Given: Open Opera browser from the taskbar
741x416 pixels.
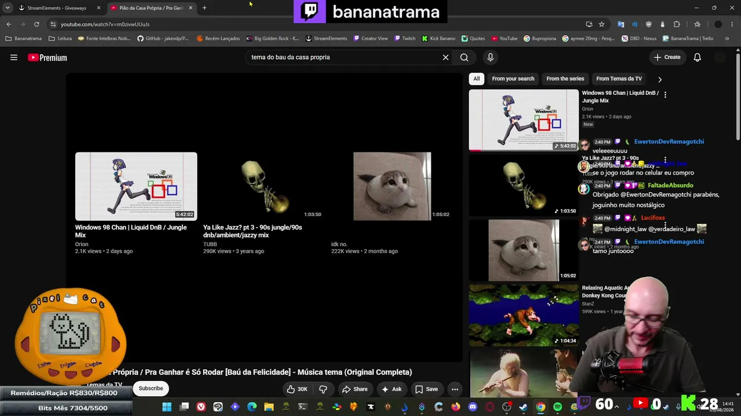Looking at the screenshot, I should [490, 407].
